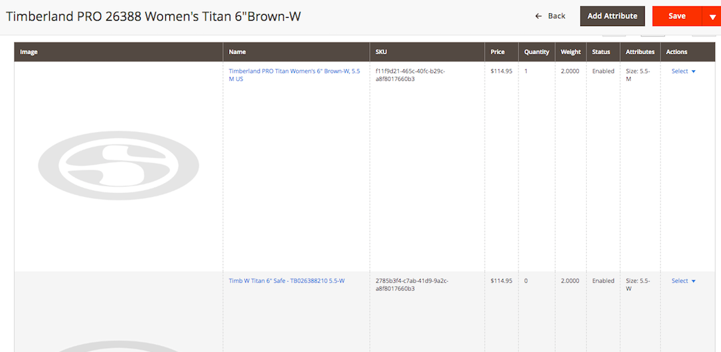Click Enabled status in the 5.5-W row

(603, 281)
